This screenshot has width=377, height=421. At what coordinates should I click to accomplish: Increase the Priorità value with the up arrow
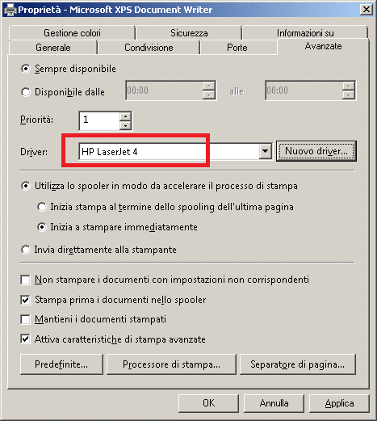pyautogui.click(x=125, y=116)
